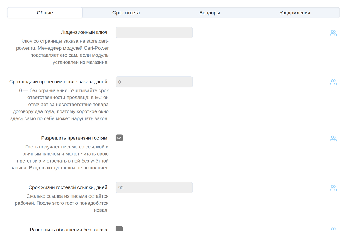Screen dimensions: 347x231
Task: Click the Срок подачи претензии после заказа label
Action: coord(59,82)
